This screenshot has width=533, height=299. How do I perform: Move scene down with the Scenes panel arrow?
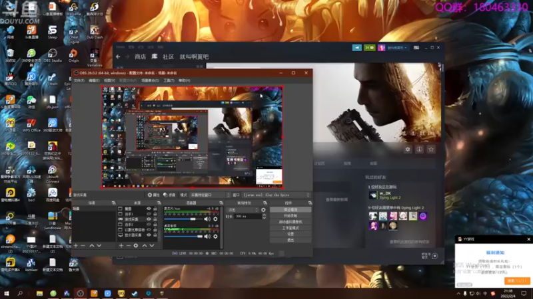click(x=99, y=245)
